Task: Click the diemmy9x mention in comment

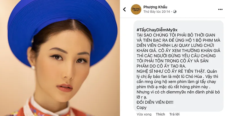Action: pos(177,92)
